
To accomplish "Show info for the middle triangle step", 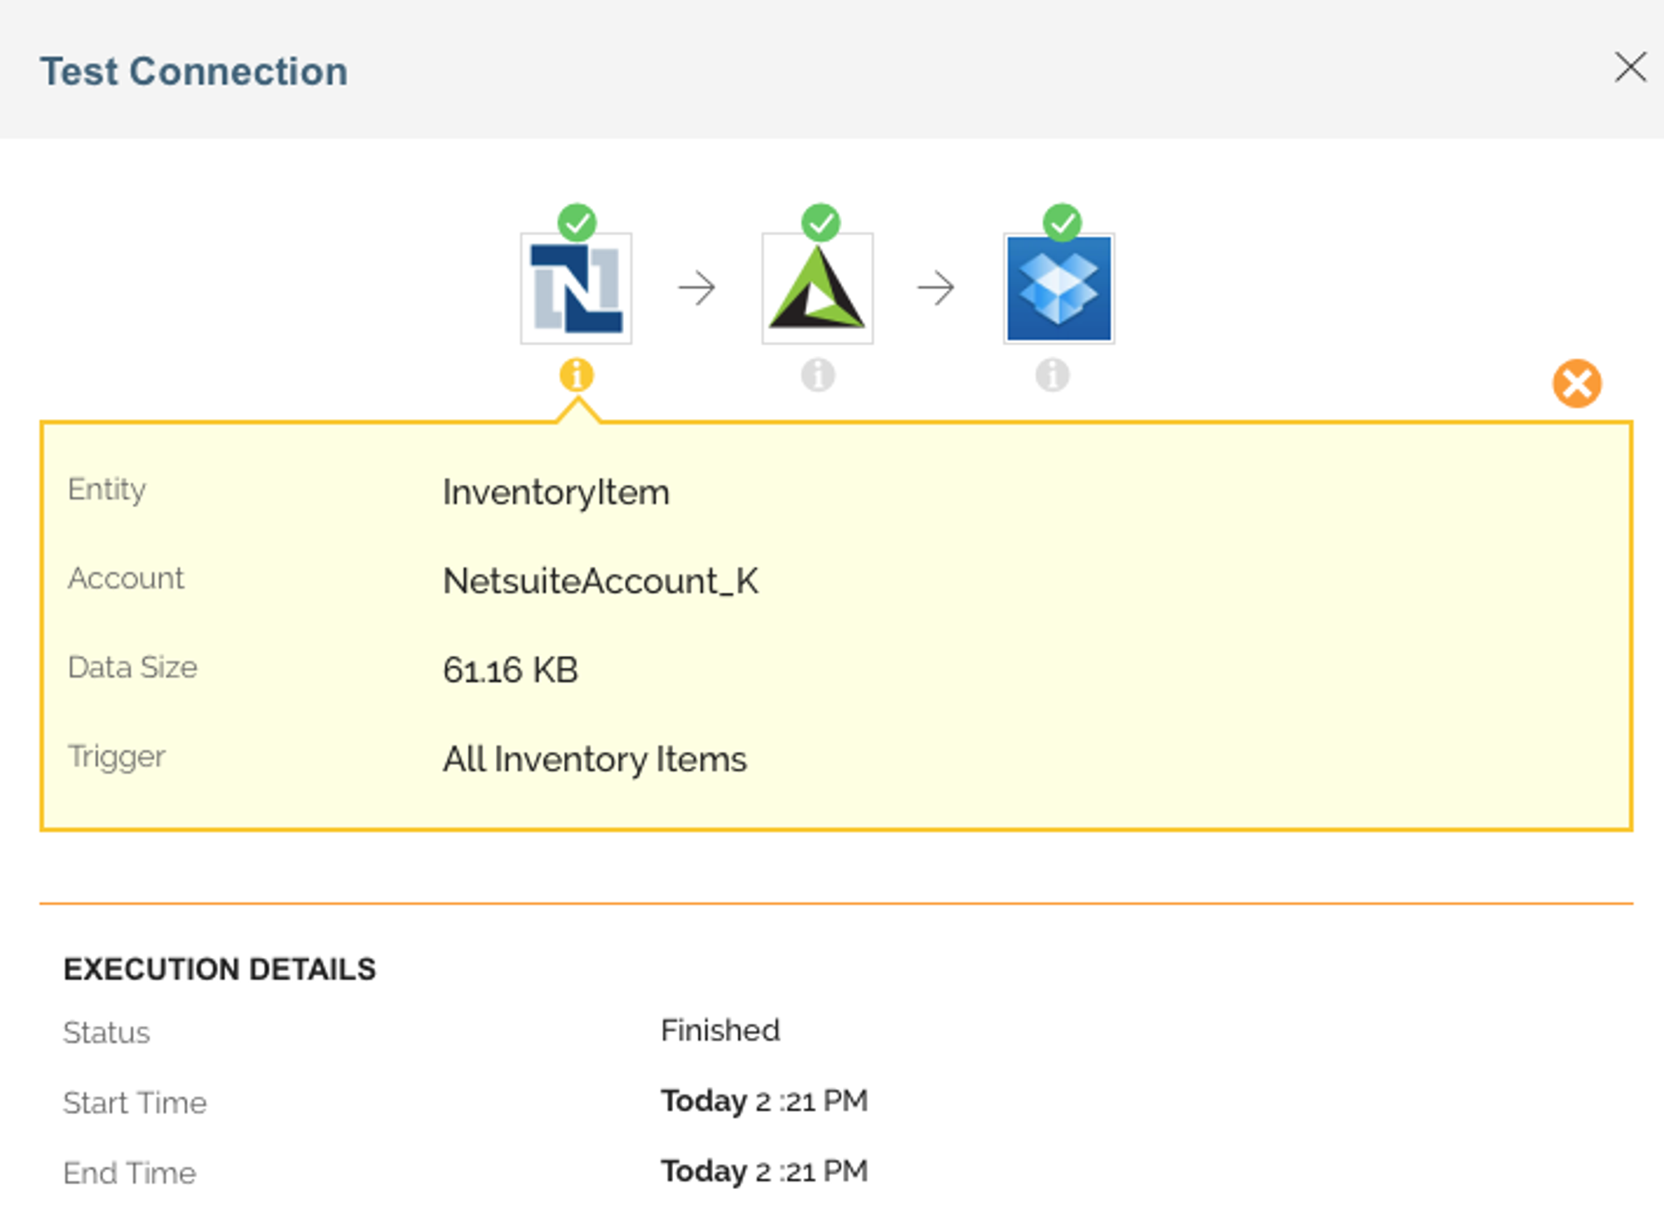I will pyautogui.click(x=818, y=375).
